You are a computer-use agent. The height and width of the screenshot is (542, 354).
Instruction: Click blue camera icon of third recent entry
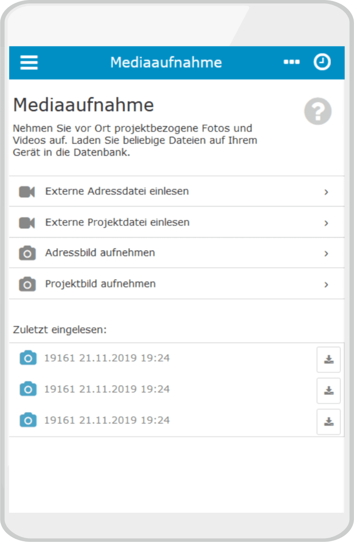tap(28, 420)
